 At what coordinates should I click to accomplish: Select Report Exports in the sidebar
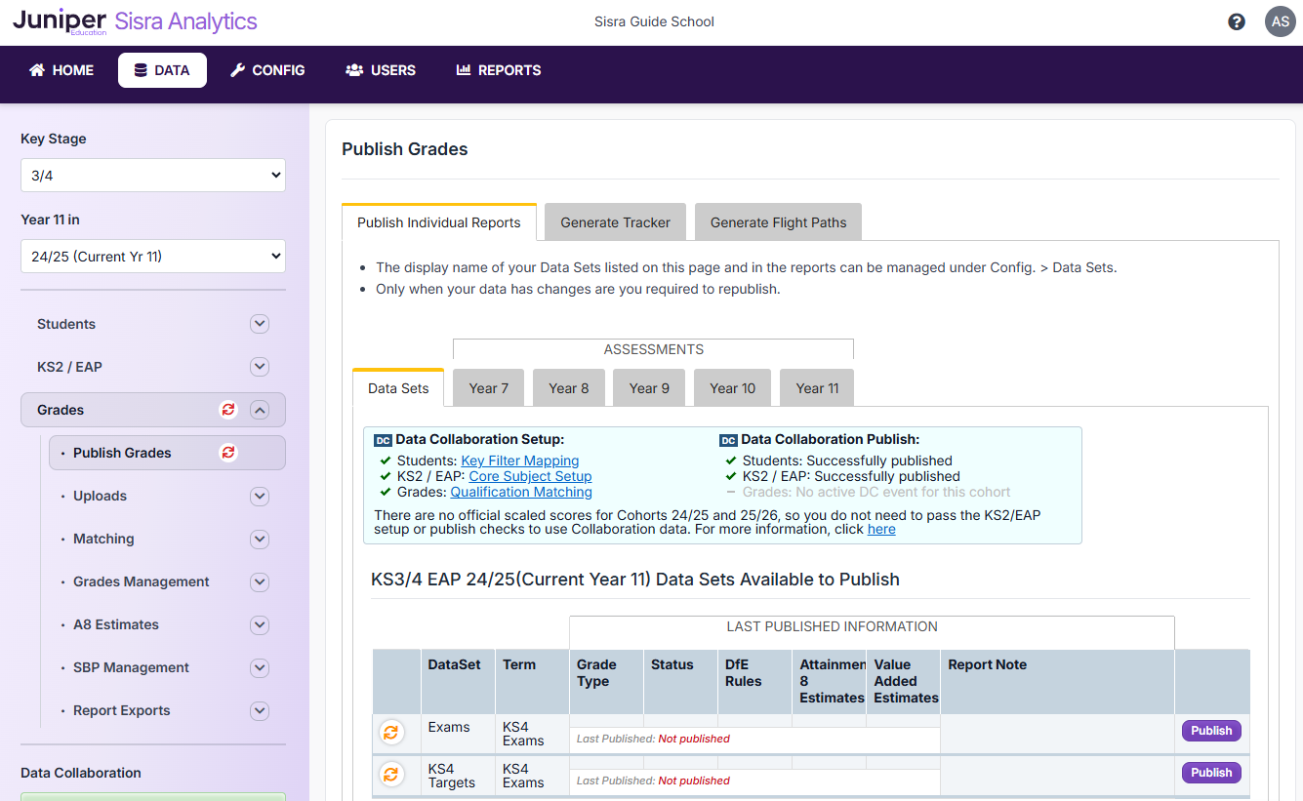point(122,710)
